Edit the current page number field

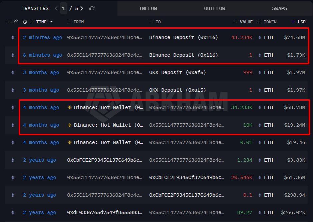[63, 8]
